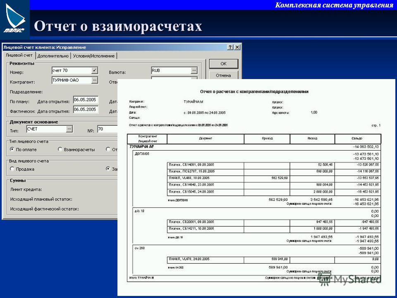Click the "Контрагент Лицевой счет" column header

(147, 139)
